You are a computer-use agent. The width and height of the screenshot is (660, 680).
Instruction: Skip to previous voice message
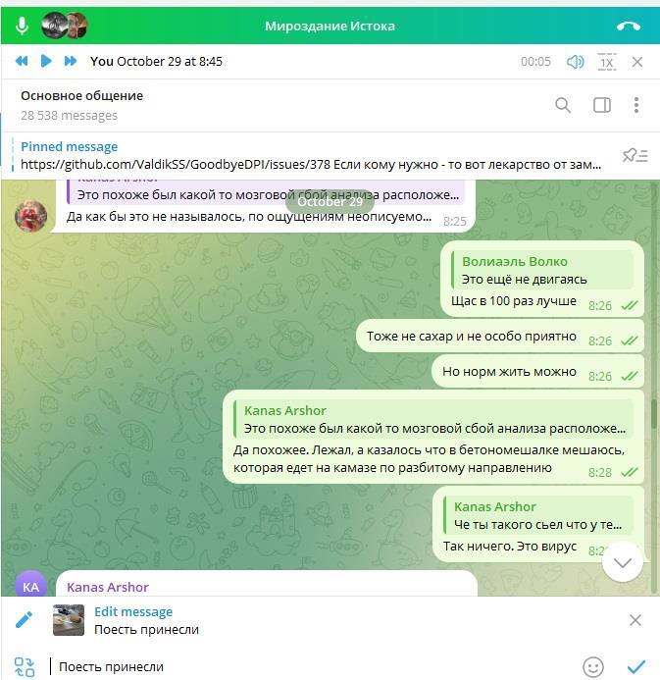22,61
